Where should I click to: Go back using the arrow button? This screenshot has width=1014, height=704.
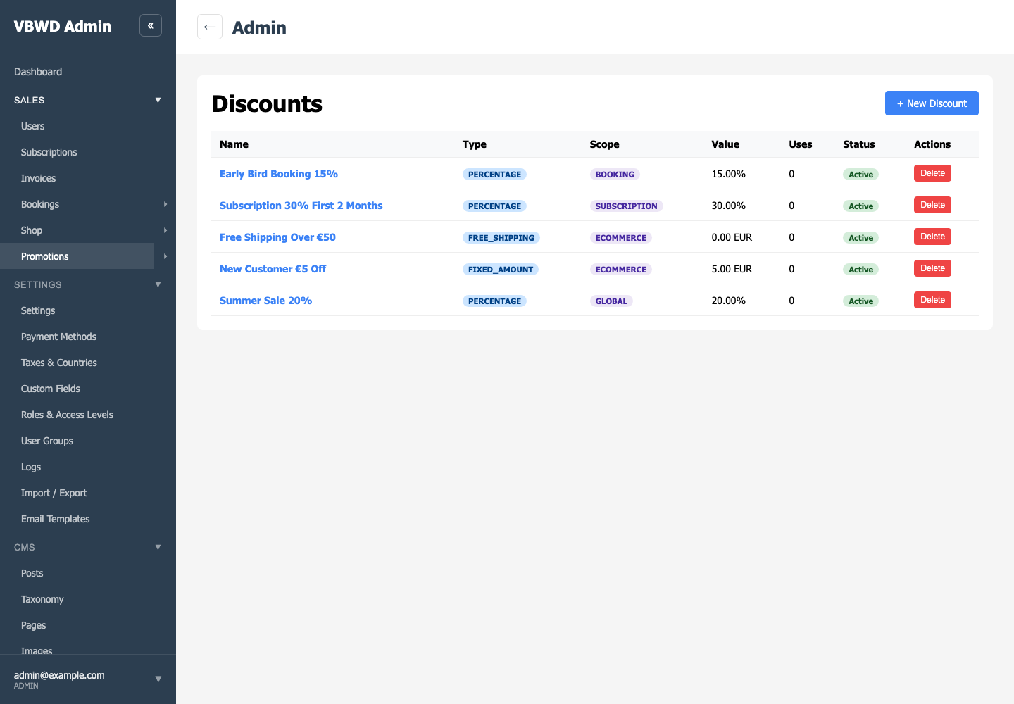click(x=210, y=27)
